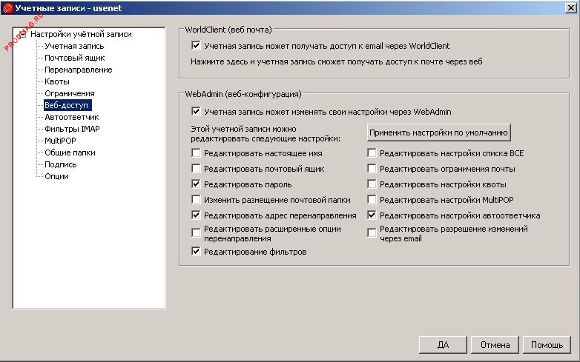Screen dimensions: 580x362
Task: Go to the Перенаправление tree item
Action: 78,70
